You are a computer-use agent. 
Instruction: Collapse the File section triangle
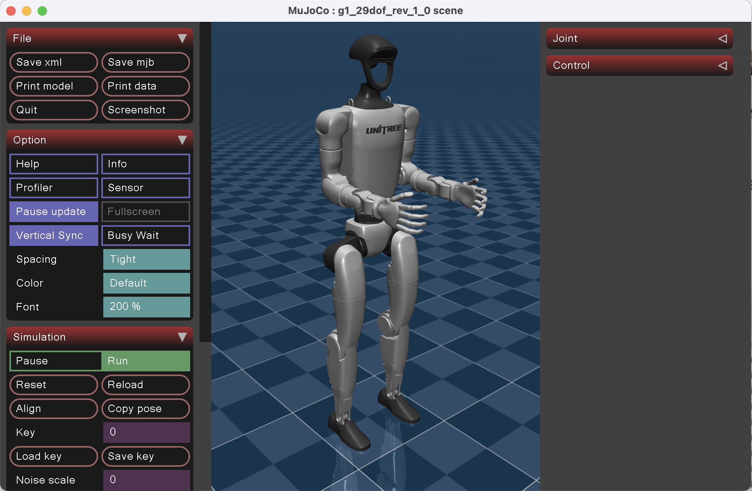point(182,38)
